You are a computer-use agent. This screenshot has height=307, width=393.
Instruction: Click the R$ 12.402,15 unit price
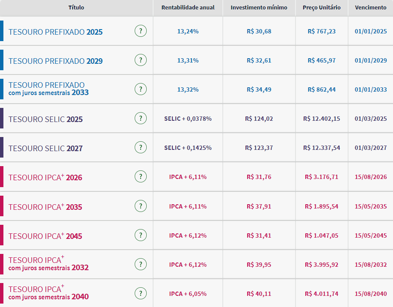(x=322, y=119)
